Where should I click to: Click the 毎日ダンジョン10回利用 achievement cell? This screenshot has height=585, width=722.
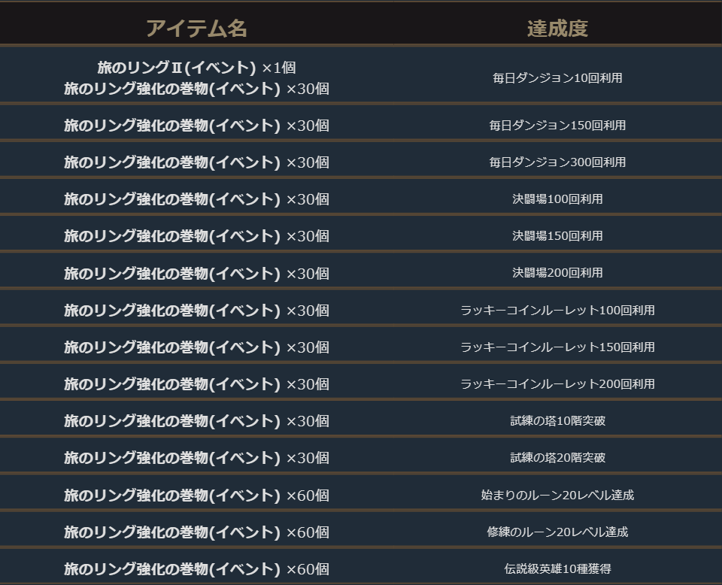(557, 78)
